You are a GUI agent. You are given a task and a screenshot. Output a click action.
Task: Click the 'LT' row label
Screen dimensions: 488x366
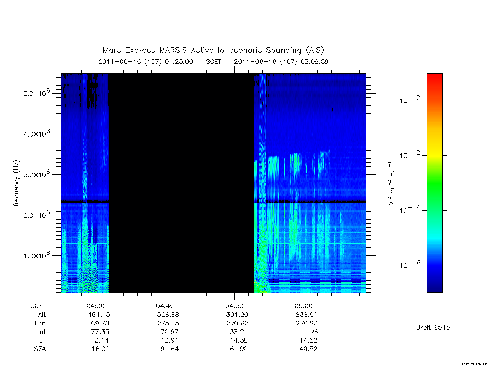coord(42,340)
